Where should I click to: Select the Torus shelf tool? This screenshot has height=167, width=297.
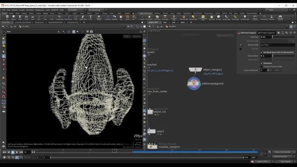(x=26, y=18)
